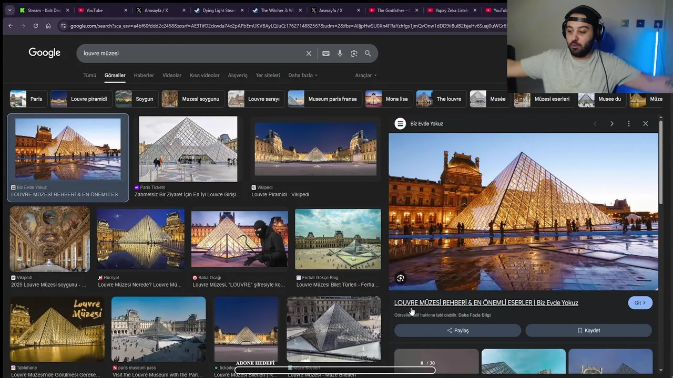This screenshot has width=673, height=378.
Task: Show previous image in preview panel
Action: [595, 124]
